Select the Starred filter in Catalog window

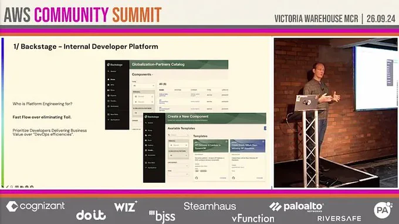[144, 102]
